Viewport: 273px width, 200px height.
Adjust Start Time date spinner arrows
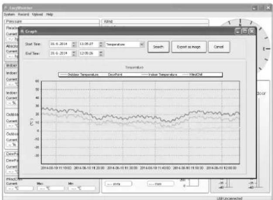(74, 44)
